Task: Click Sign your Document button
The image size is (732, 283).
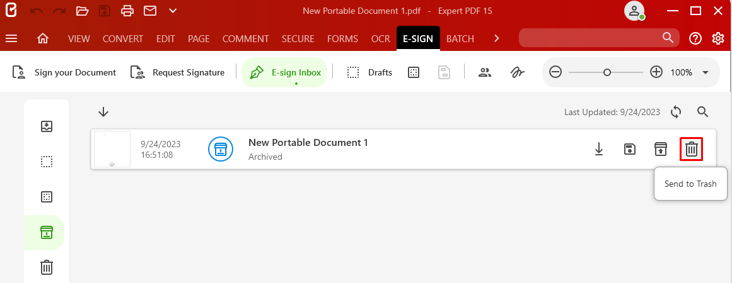Action: pos(64,72)
